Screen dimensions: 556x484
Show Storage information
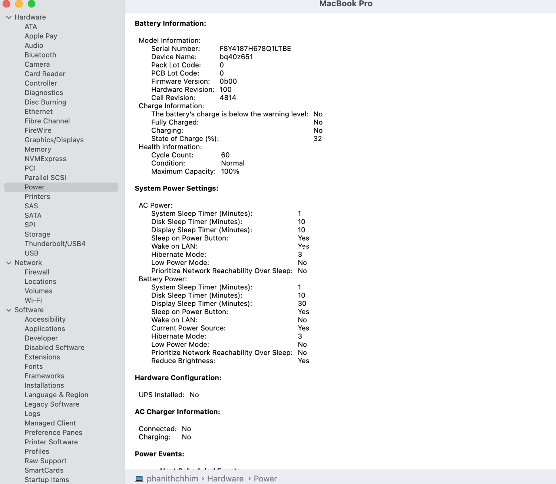[x=37, y=235]
